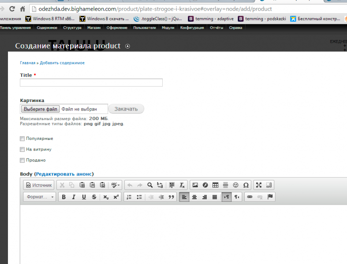Open the Оформление admin menu

pos(117,28)
